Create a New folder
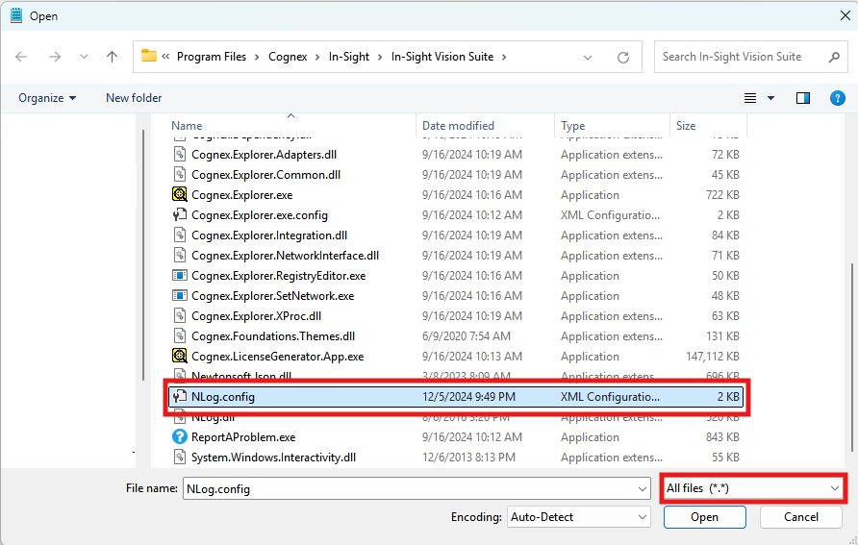This screenshot has width=858, height=545. tap(134, 98)
